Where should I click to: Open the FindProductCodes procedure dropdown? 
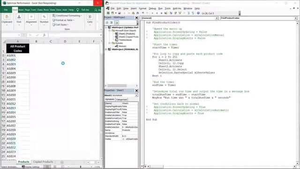(x=296, y=18)
